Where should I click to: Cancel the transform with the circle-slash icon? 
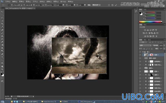tap(112, 5)
